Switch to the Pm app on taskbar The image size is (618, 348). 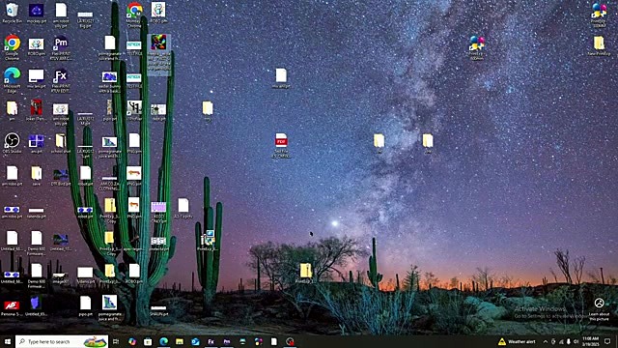227,341
